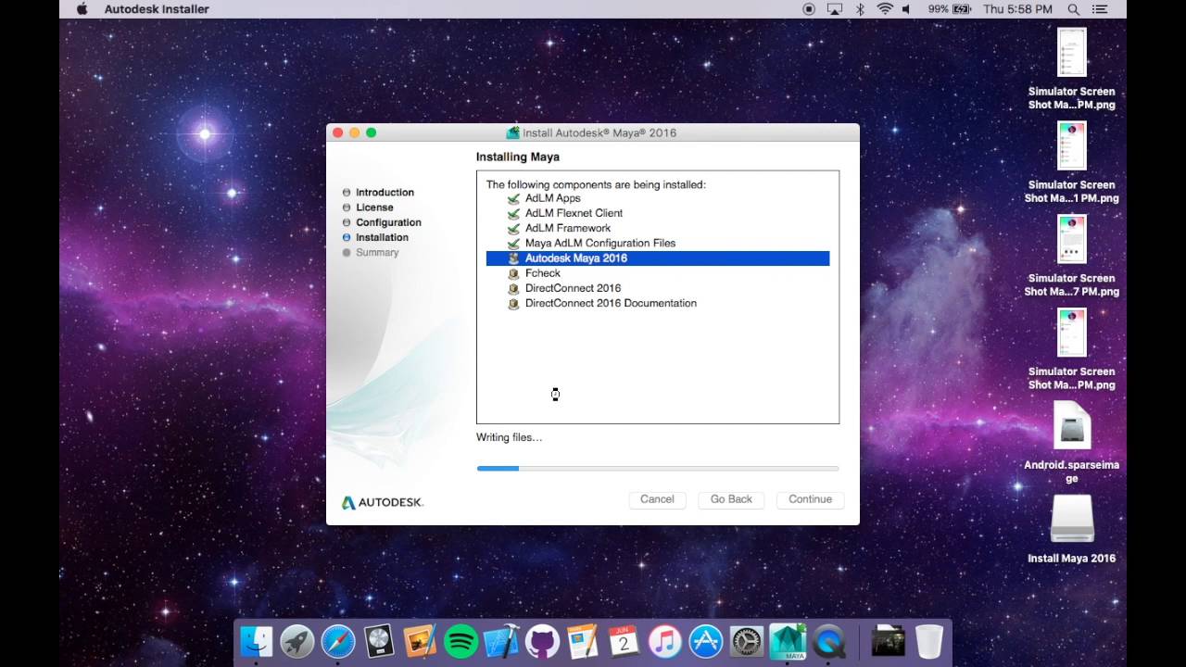The image size is (1186, 667).
Task: Click the Thu 5:58 PM clock
Action: [1017, 9]
